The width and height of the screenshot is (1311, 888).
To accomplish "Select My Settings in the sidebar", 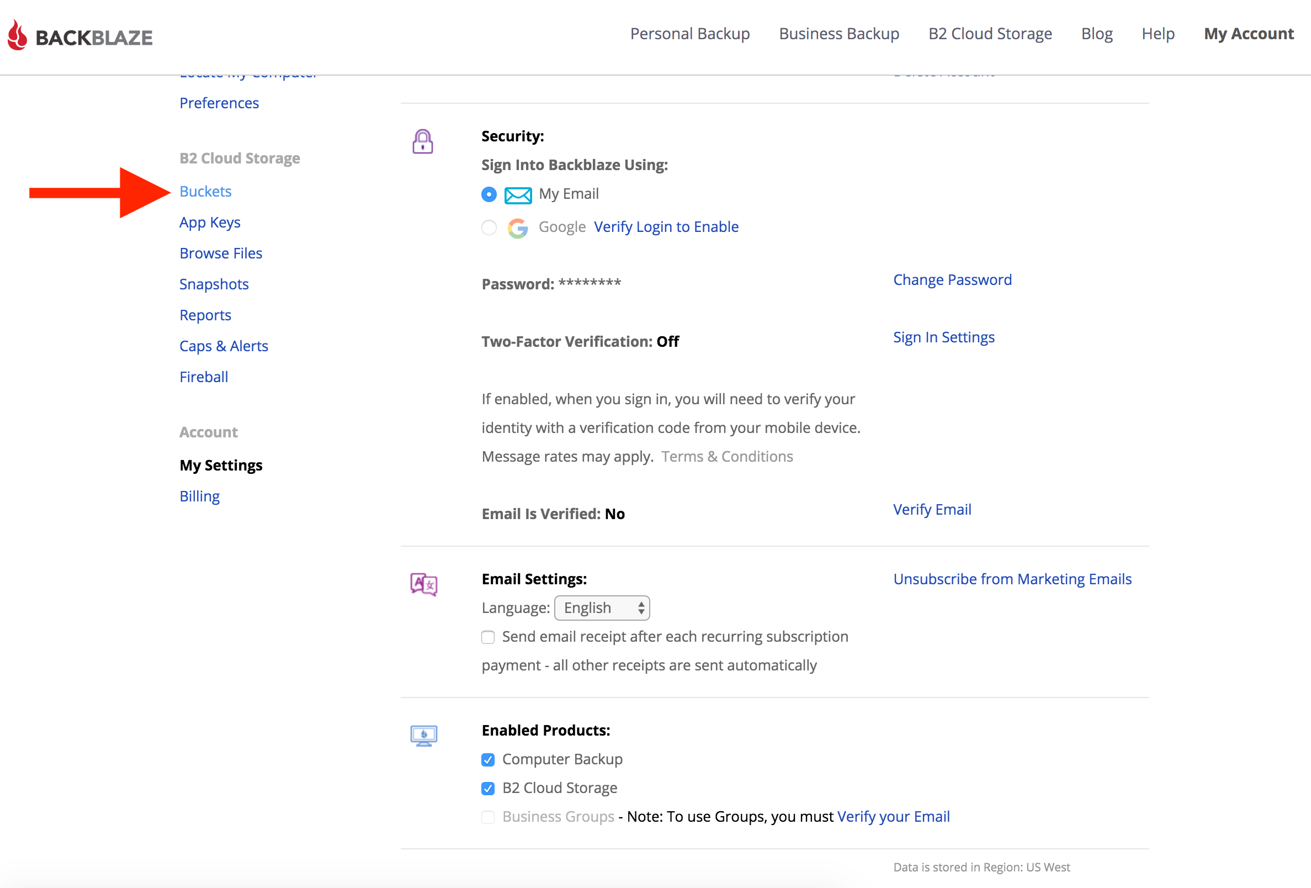I will click(x=221, y=465).
